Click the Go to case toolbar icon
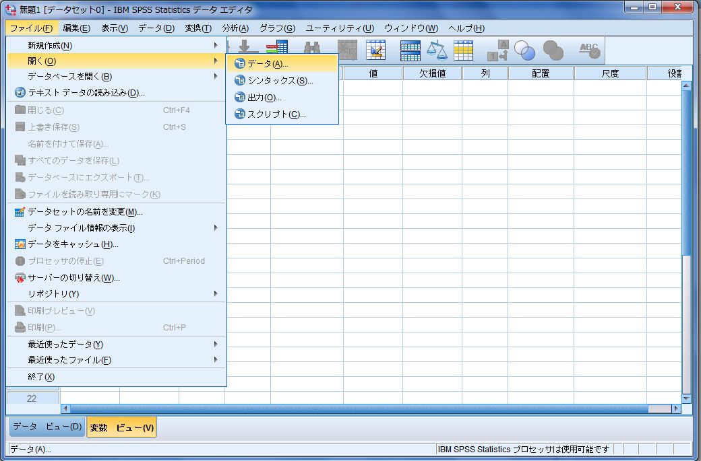The height and width of the screenshot is (461, 701). click(x=245, y=46)
